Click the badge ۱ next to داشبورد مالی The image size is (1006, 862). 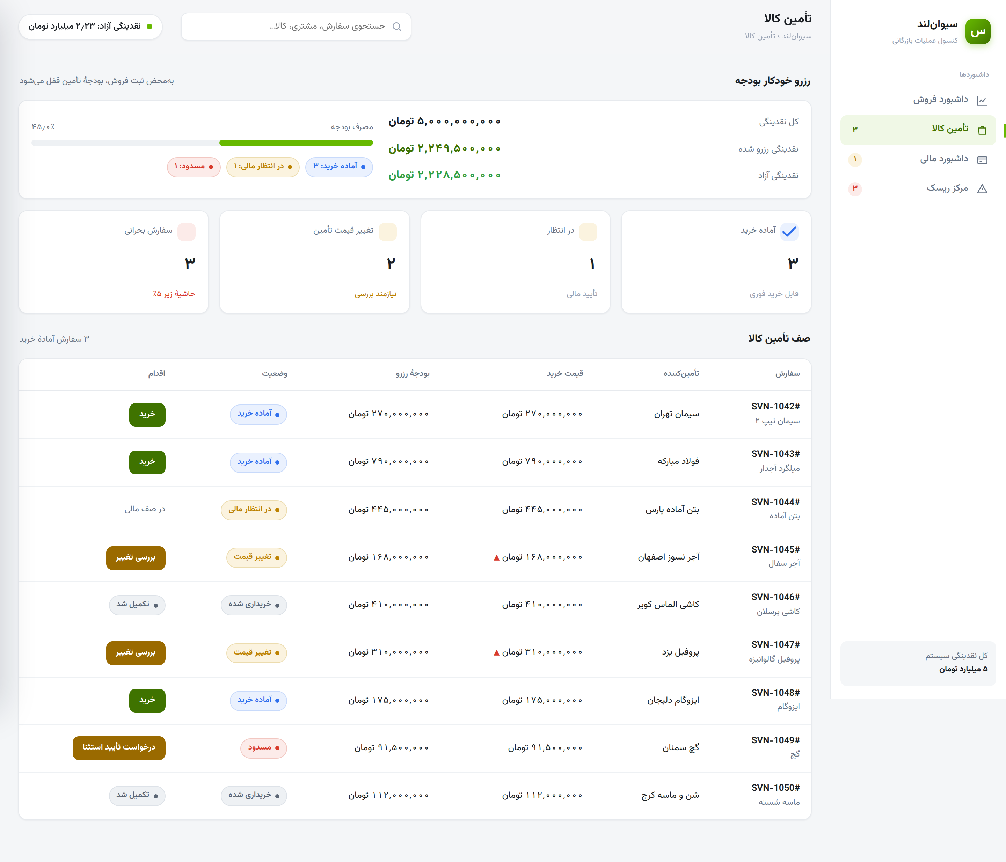point(855,159)
